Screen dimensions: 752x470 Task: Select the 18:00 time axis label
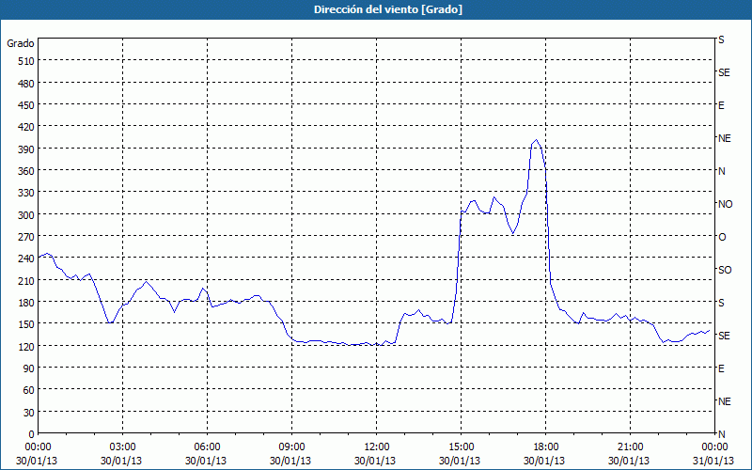pos(546,447)
